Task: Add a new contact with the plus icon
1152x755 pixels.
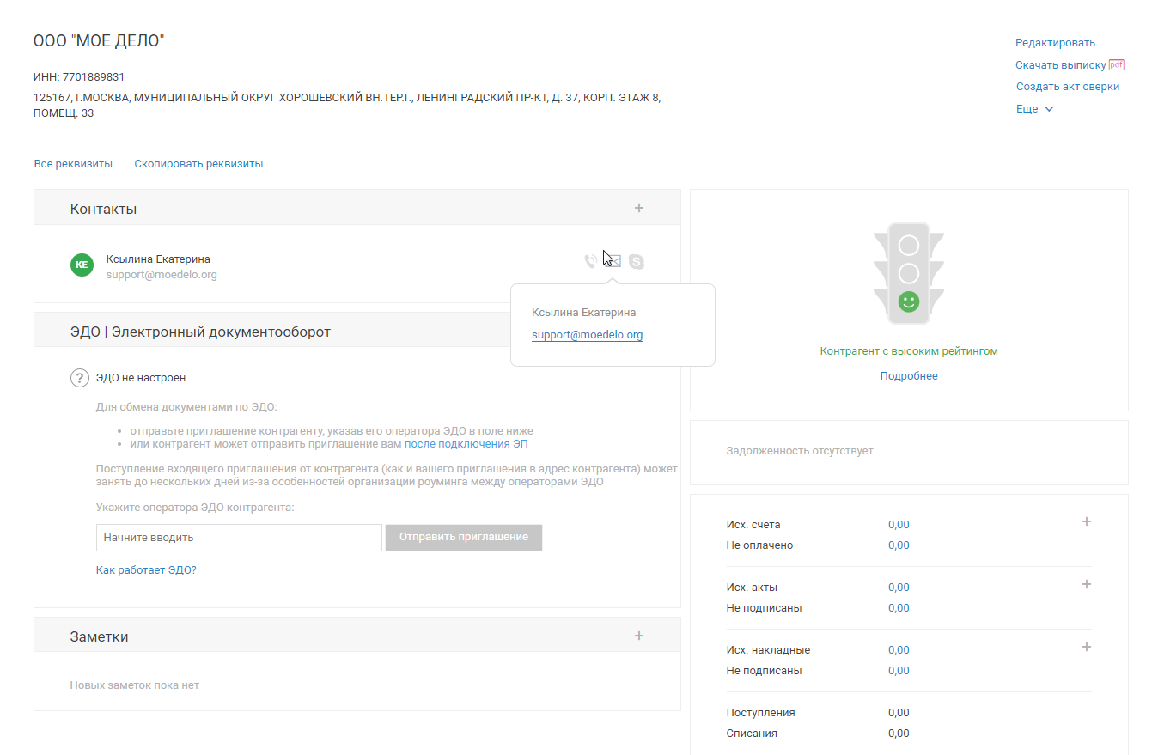Action: click(x=638, y=208)
